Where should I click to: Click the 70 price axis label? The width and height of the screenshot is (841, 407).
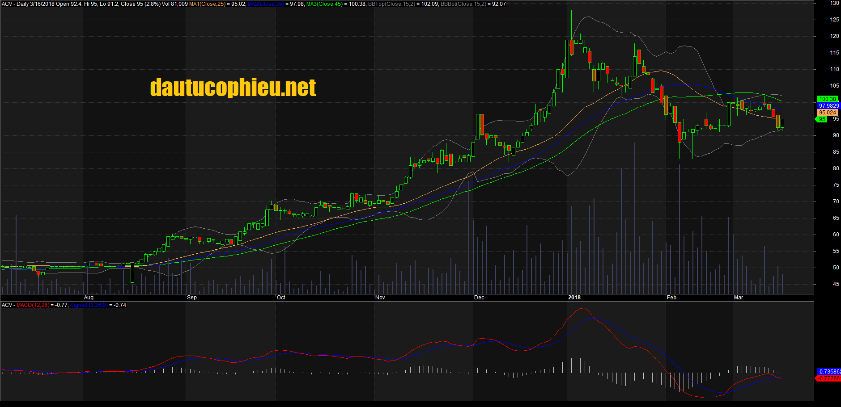pyautogui.click(x=836, y=201)
